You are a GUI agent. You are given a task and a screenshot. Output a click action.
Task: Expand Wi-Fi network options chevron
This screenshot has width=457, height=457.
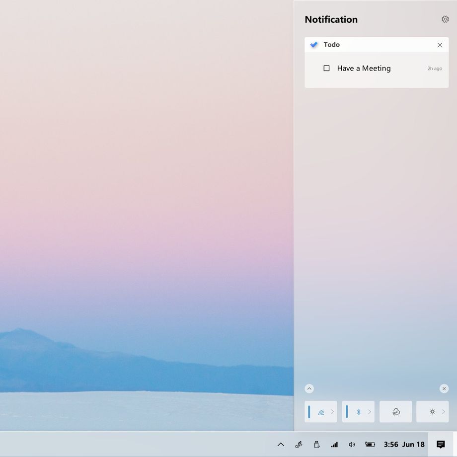click(x=332, y=411)
